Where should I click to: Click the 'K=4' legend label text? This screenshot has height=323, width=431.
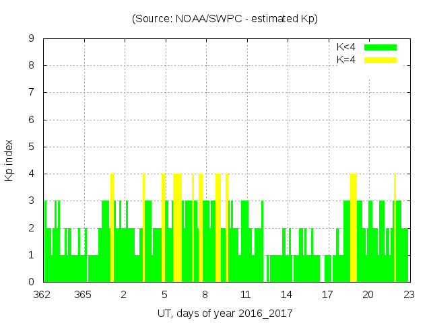click(346, 60)
